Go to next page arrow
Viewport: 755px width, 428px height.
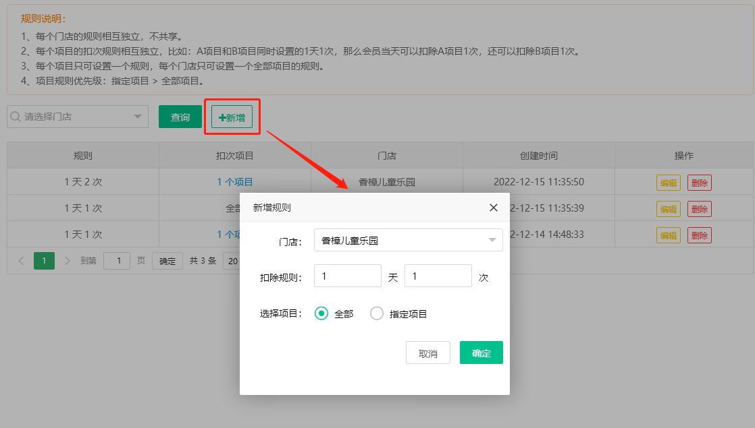(67, 261)
